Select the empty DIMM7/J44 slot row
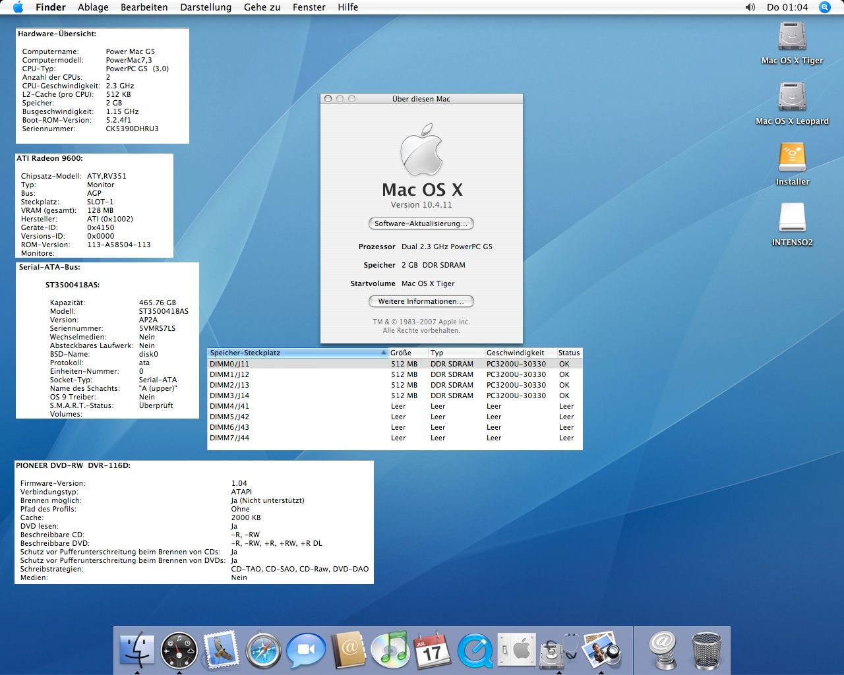 pos(395,438)
